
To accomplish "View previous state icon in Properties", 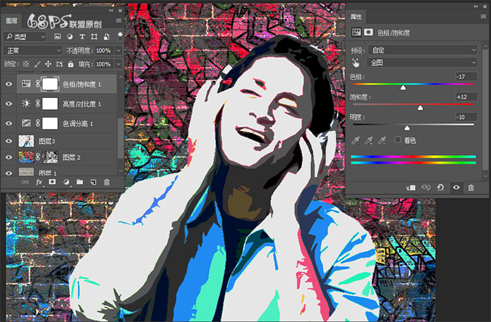I will coord(426,187).
